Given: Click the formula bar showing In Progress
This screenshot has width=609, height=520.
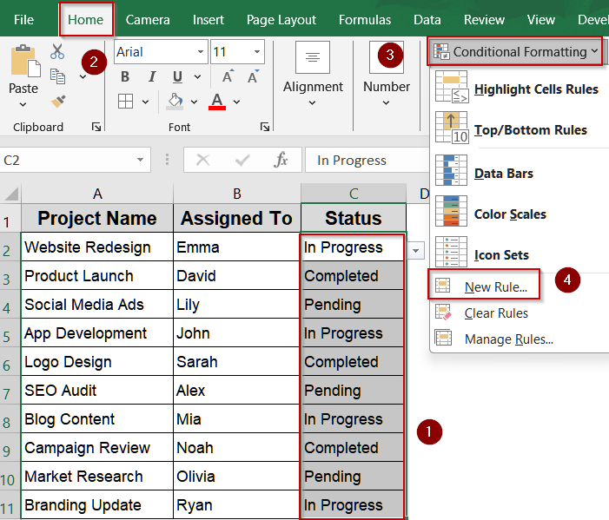Looking at the screenshot, I should (x=367, y=160).
